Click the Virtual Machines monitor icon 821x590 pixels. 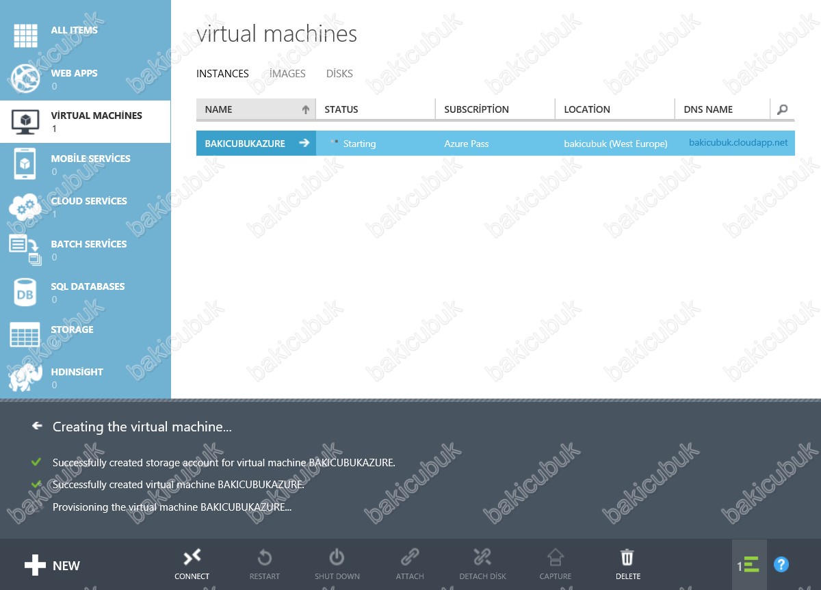(x=25, y=122)
